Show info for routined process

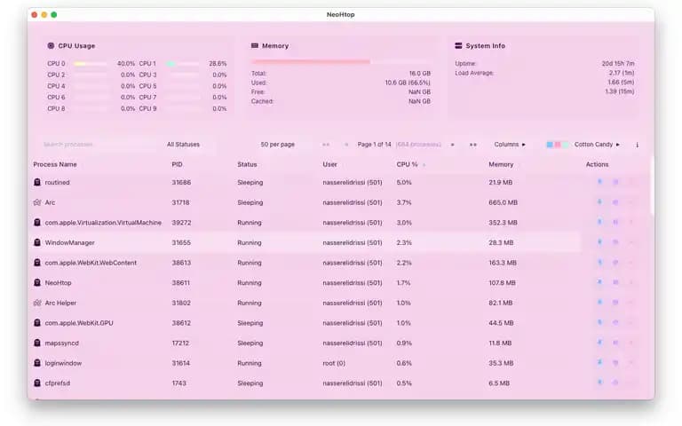(615, 182)
